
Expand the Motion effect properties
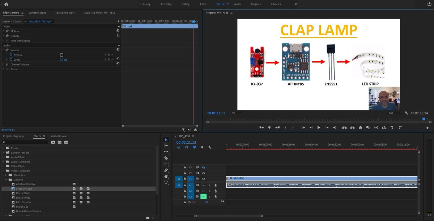(x=3, y=31)
